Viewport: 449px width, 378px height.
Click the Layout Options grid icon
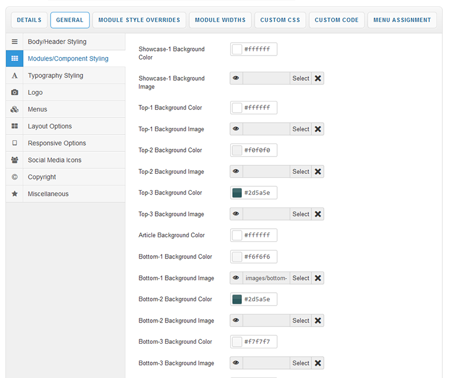pos(15,126)
